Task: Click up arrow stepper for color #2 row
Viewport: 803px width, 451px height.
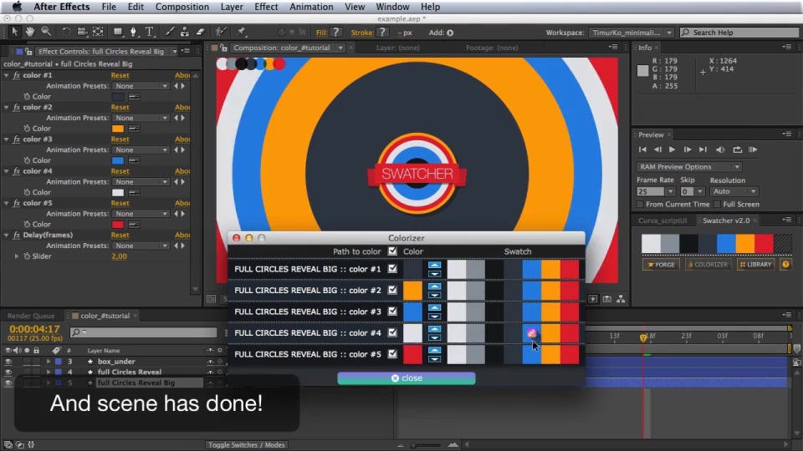Action: point(434,286)
